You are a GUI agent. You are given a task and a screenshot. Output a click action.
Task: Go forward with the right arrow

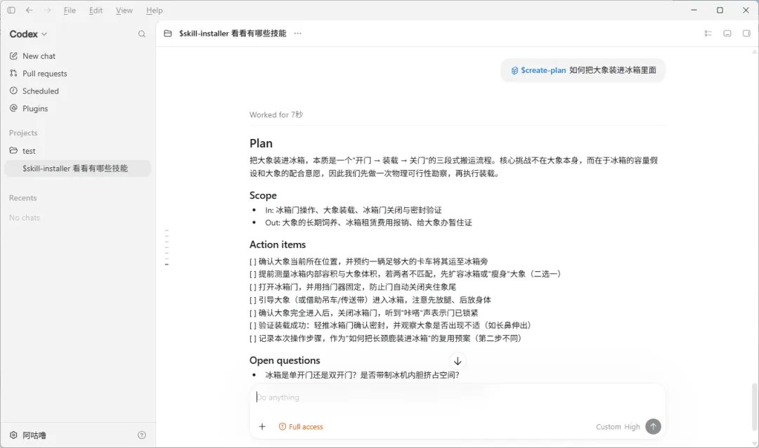[48, 10]
